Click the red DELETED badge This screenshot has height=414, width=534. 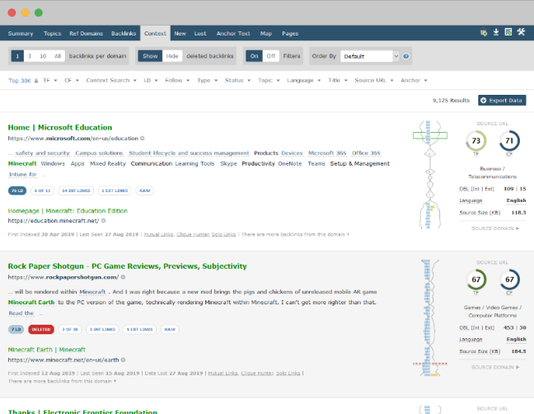pyautogui.click(x=41, y=329)
